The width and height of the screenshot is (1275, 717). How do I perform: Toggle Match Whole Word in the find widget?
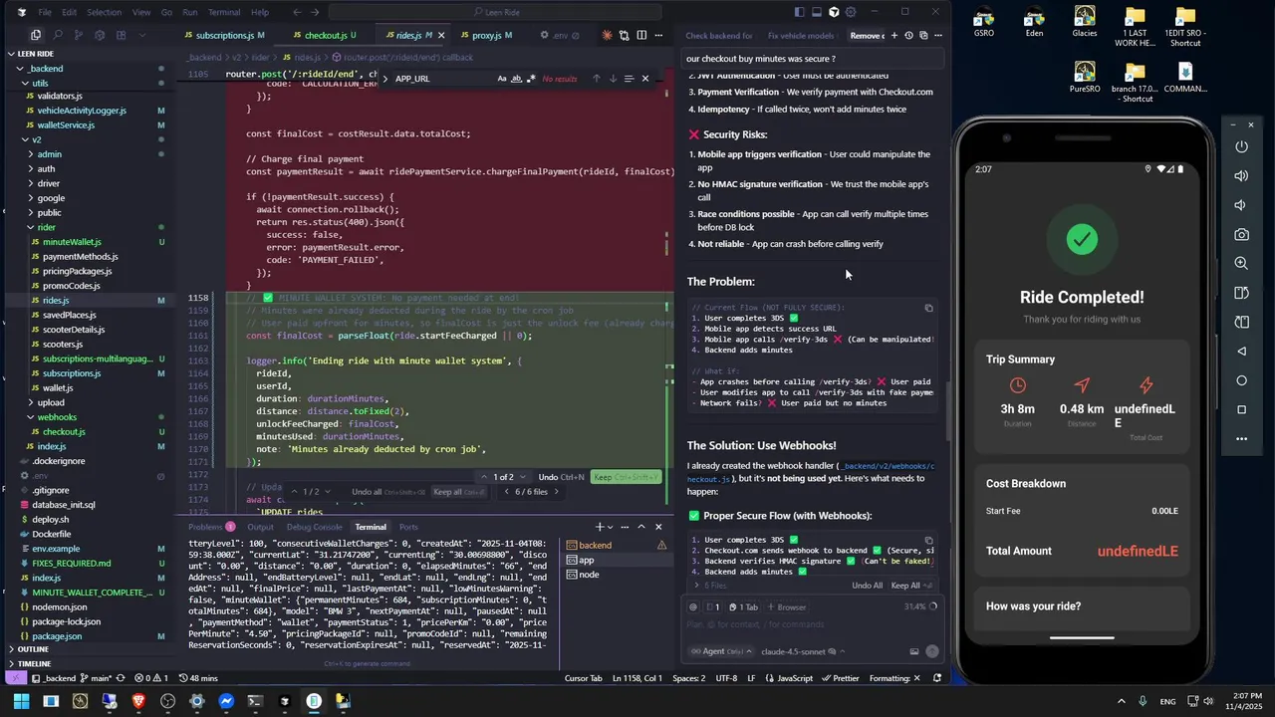click(516, 79)
